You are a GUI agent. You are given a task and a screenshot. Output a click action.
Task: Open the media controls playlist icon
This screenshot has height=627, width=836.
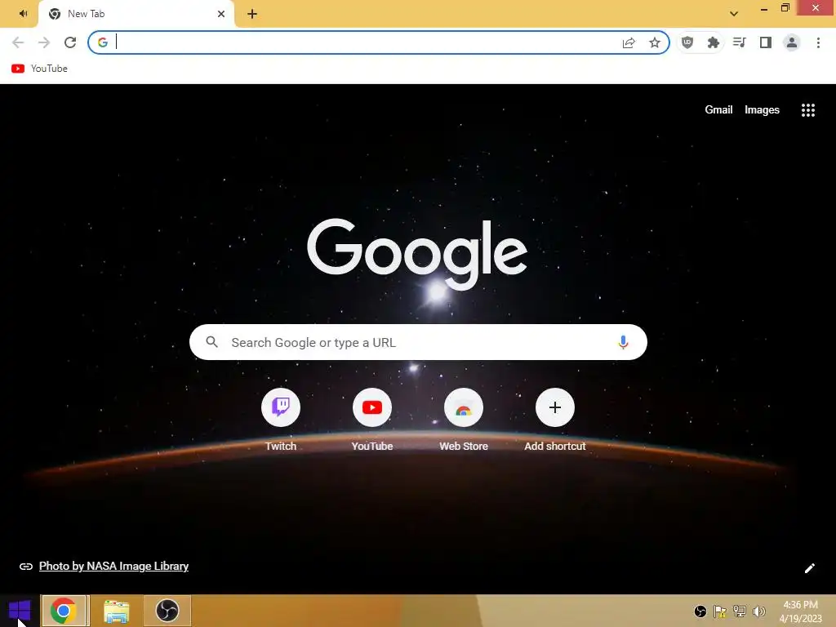click(x=739, y=42)
